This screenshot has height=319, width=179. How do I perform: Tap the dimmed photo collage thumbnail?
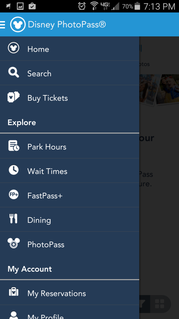[x=159, y=90]
